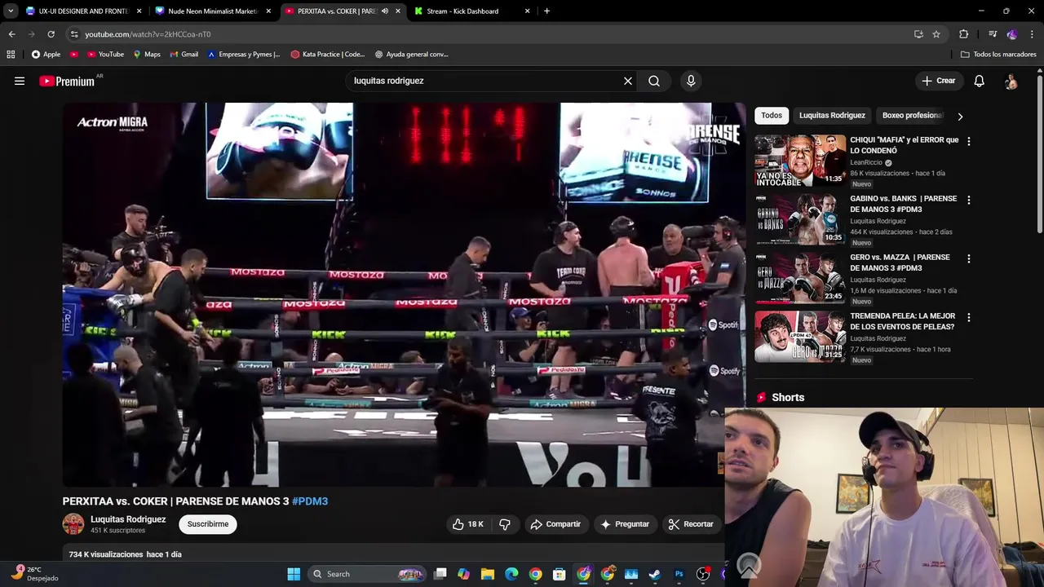Dislike the video with thumbs down

[505, 524]
